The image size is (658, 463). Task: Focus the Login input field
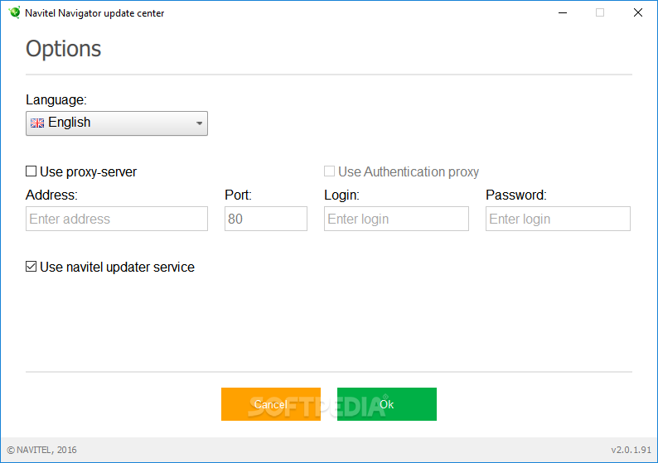[396, 219]
